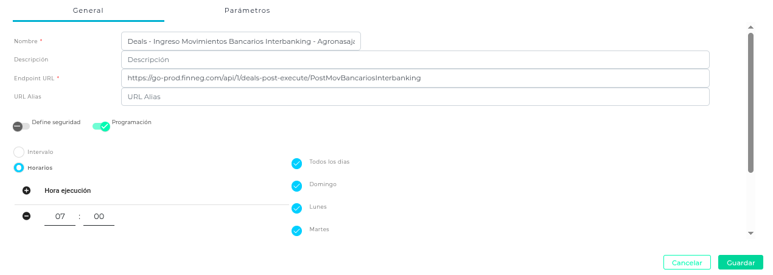
Task: Click the scrollbar down arrow
Action: click(750, 233)
